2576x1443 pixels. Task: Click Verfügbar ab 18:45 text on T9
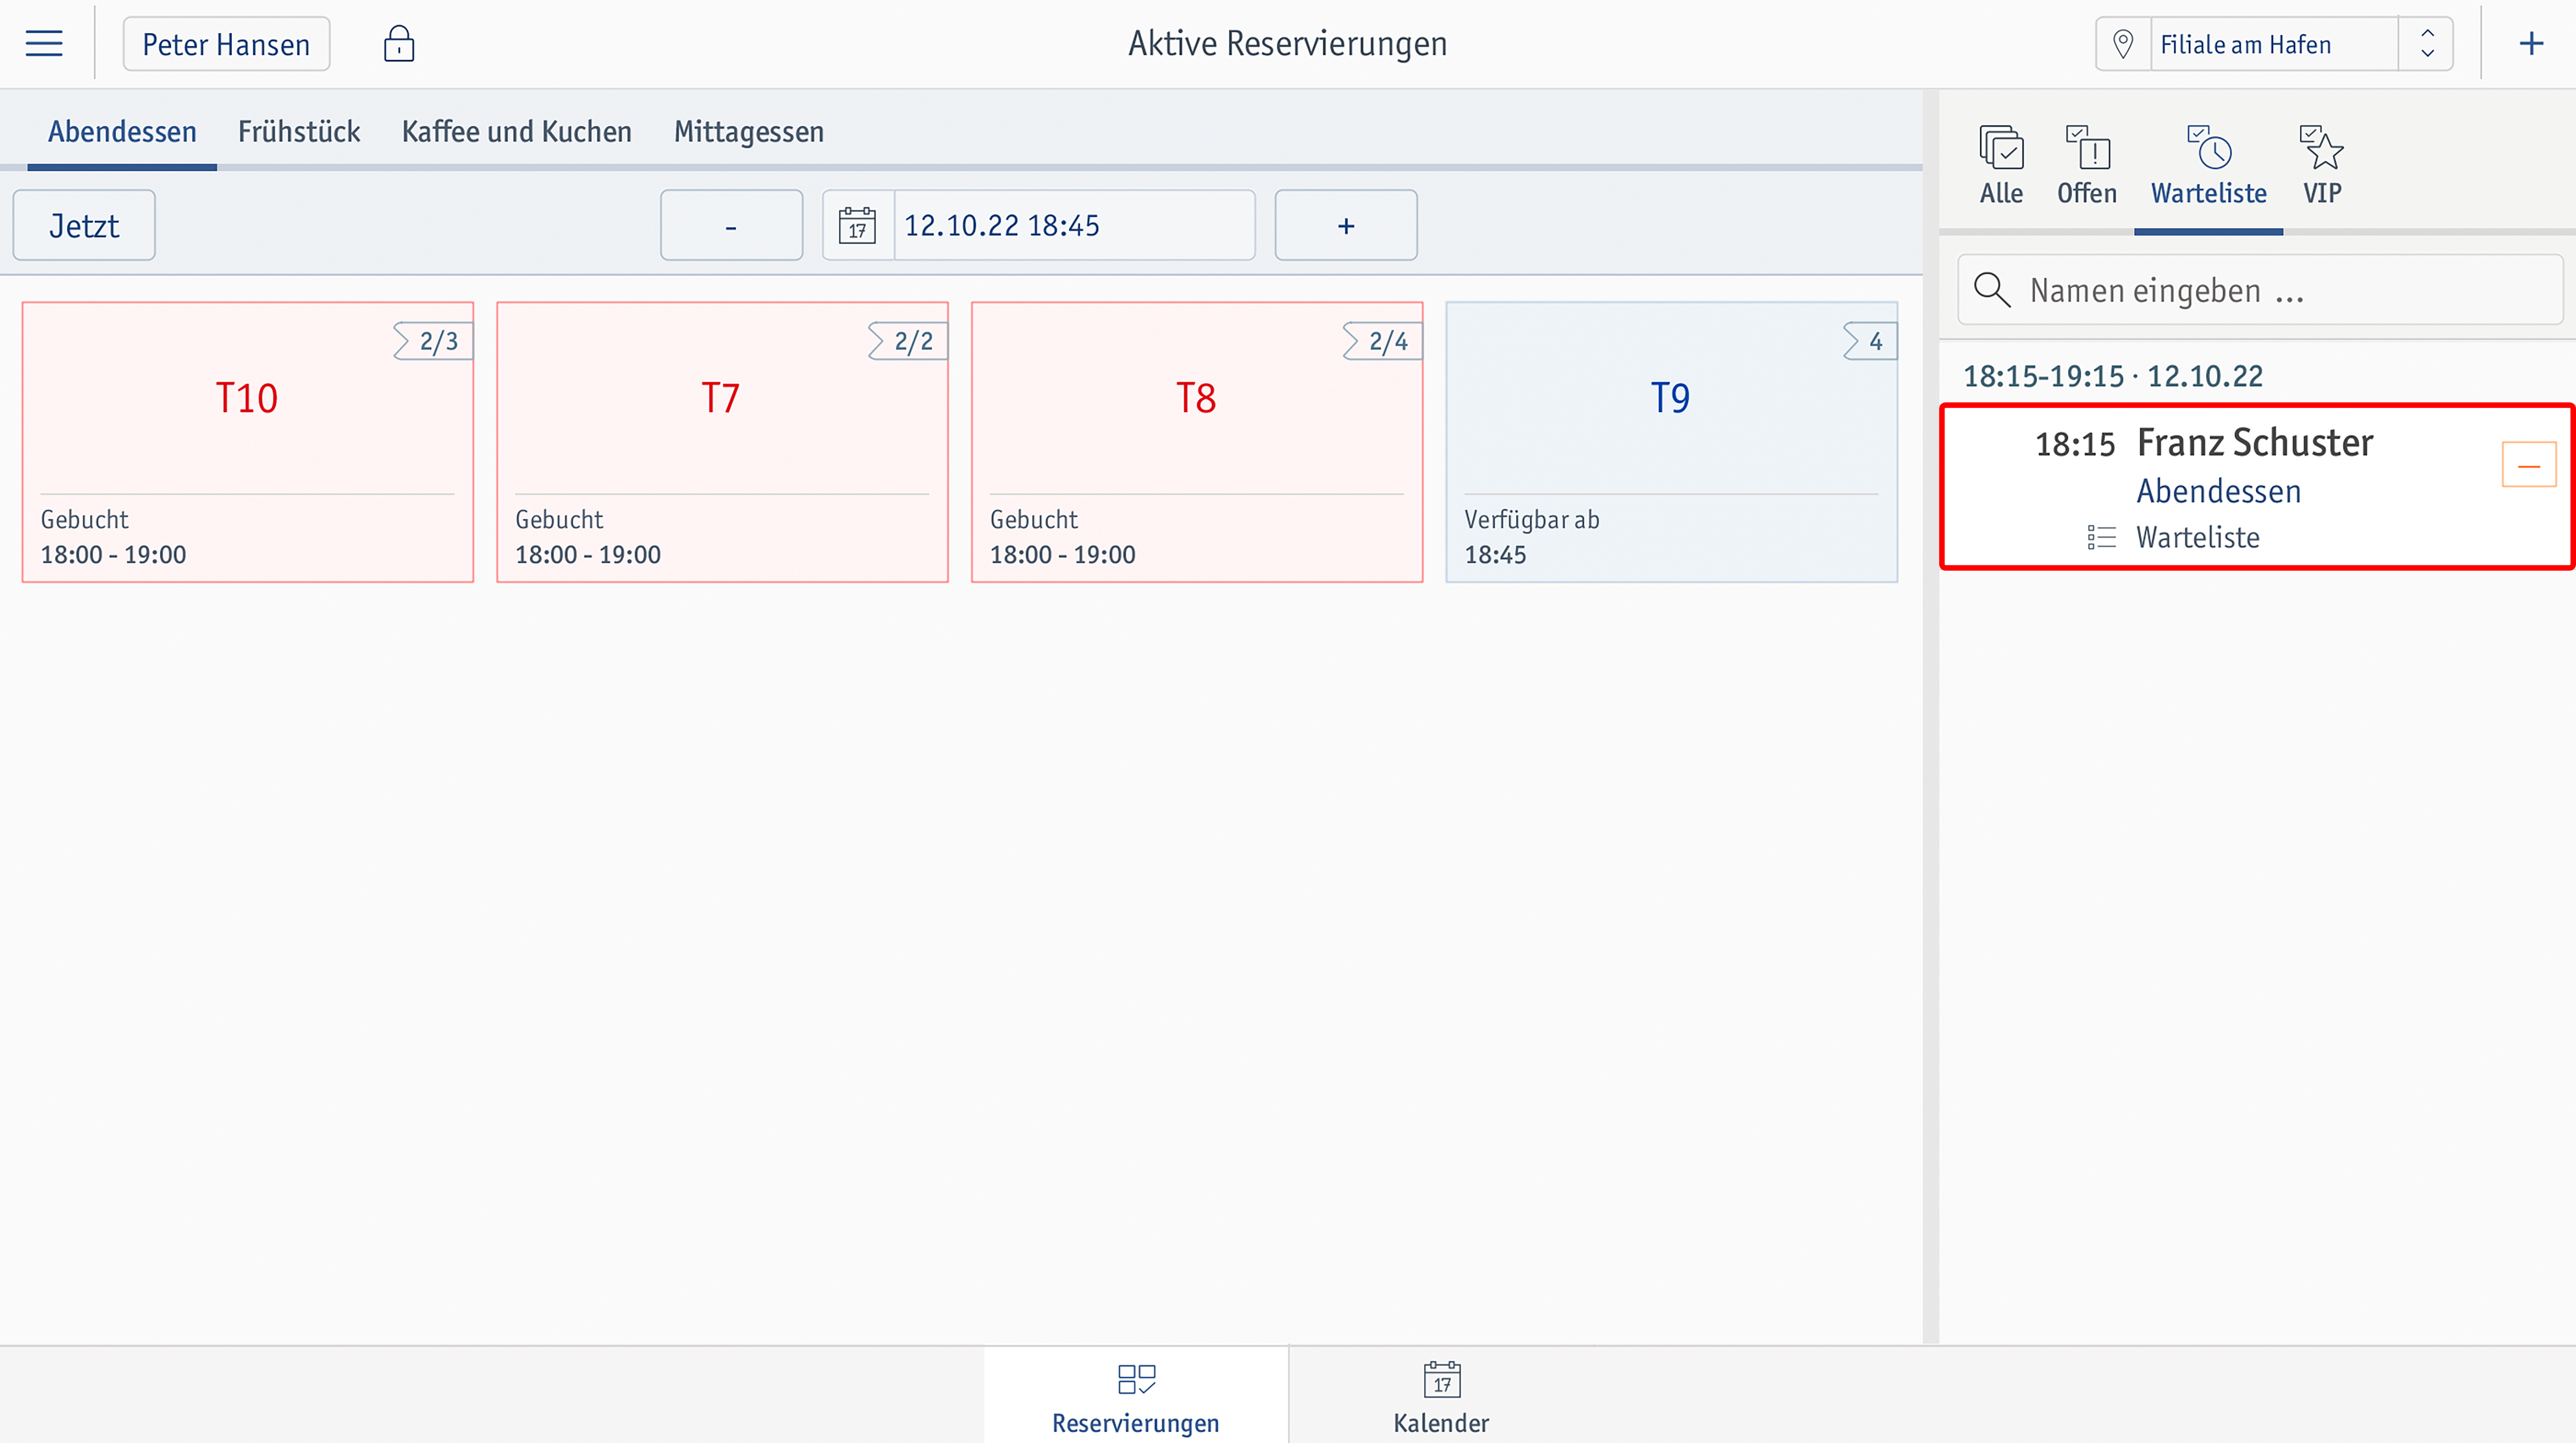(x=1532, y=537)
